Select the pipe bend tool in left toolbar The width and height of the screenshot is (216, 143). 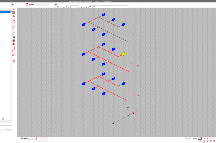[14, 20]
